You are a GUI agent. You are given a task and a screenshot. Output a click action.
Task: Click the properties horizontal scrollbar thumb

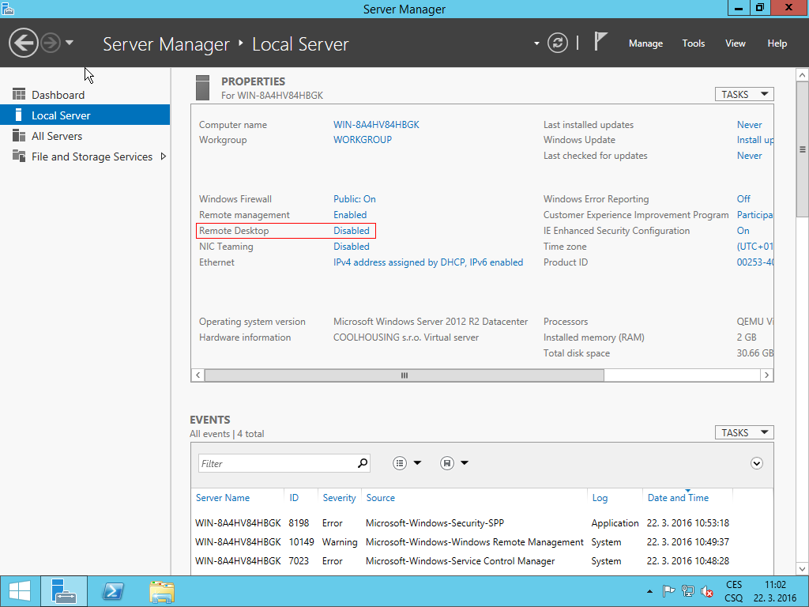[x=404, y=375]
